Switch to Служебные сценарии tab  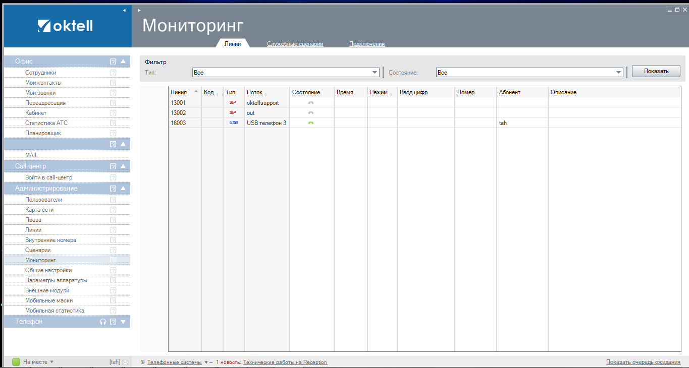point(295,44)
